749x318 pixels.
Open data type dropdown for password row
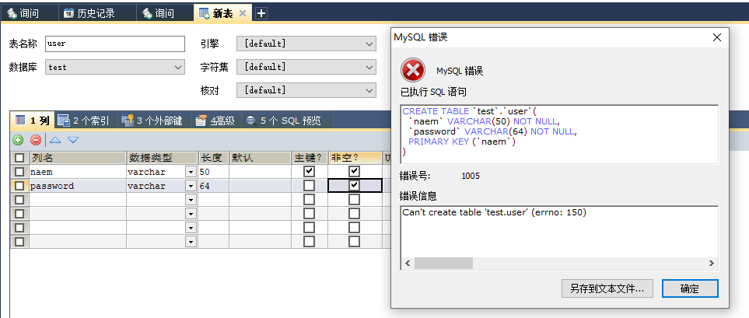[x=191, y=186]
